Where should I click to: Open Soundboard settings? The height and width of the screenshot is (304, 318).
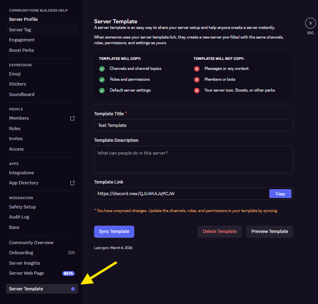(42, 94)
